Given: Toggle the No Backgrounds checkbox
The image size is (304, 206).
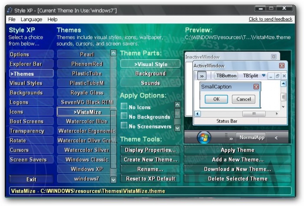Looking at the screenshot, I should point(124,116).
